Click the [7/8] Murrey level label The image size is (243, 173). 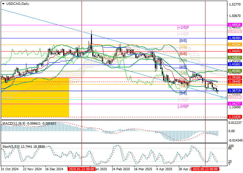click(x=183, y=47)
